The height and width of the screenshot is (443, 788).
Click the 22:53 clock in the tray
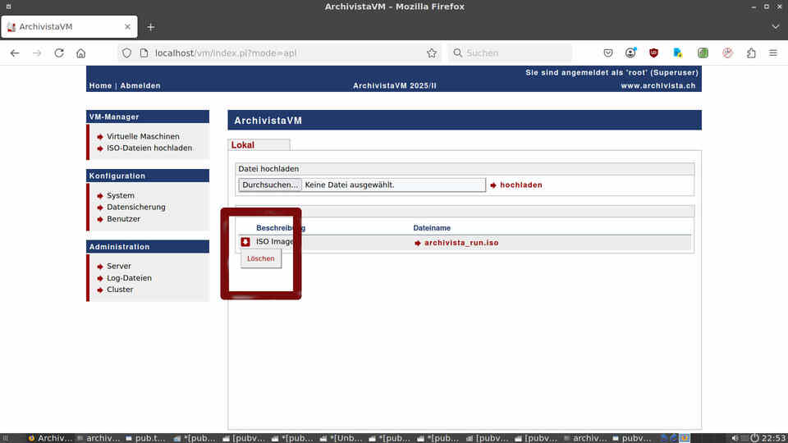773,438
